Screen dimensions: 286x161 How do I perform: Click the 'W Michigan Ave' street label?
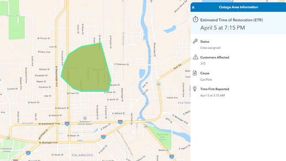tap(48, 142)
